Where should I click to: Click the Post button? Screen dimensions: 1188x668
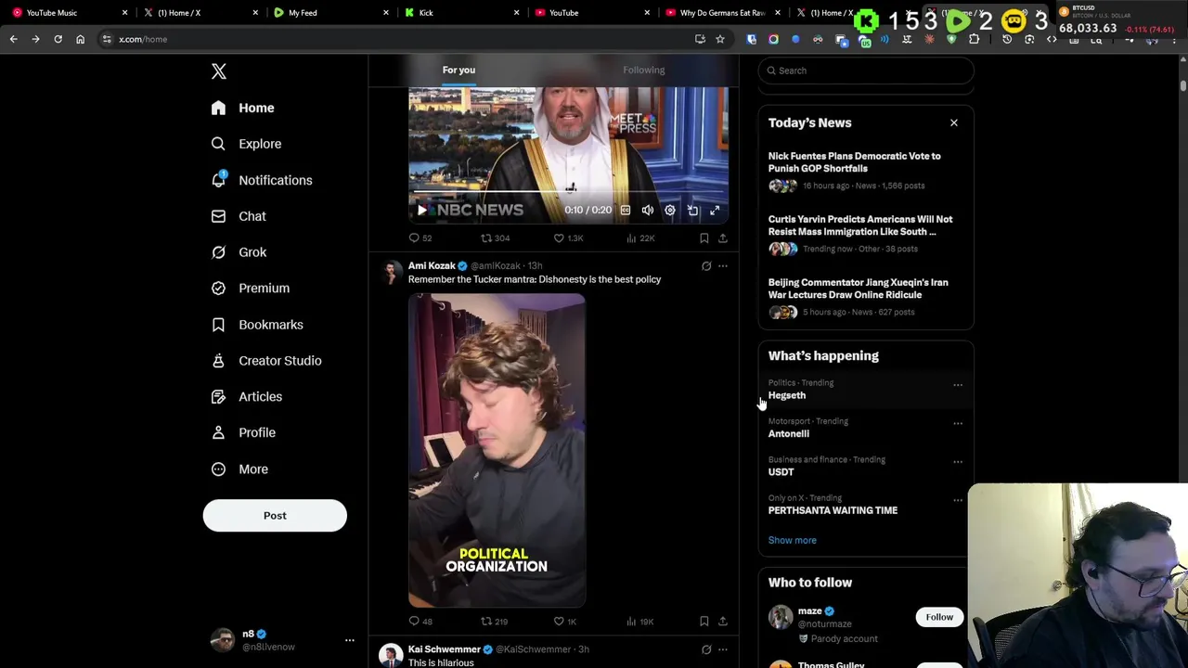pos(275,516)
